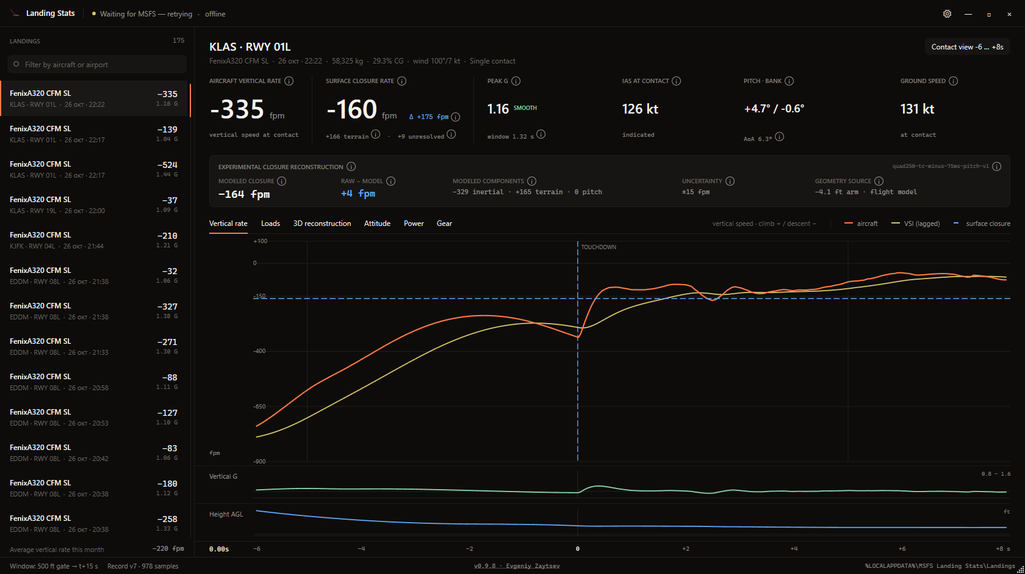This screenshot has width=1025, height=574.
Task: Show info for AoA 6.3° value
Action: (780, 137)
